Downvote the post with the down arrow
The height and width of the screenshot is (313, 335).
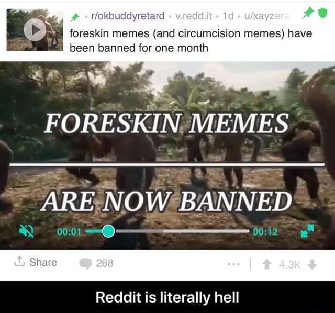(x=312, y=265)
